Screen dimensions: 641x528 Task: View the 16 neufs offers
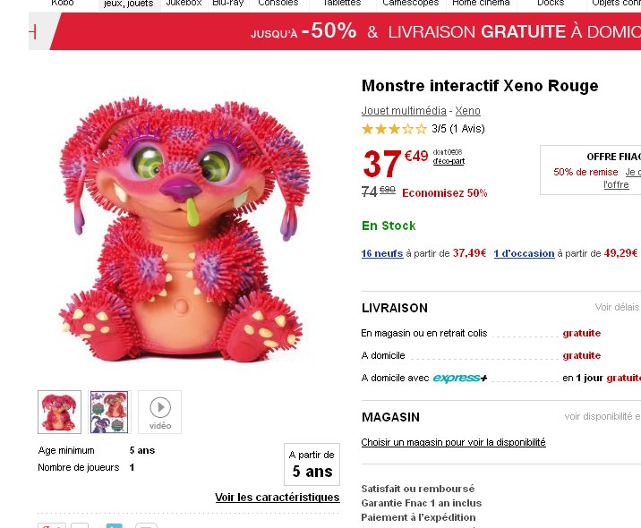[x=382, y=253]
